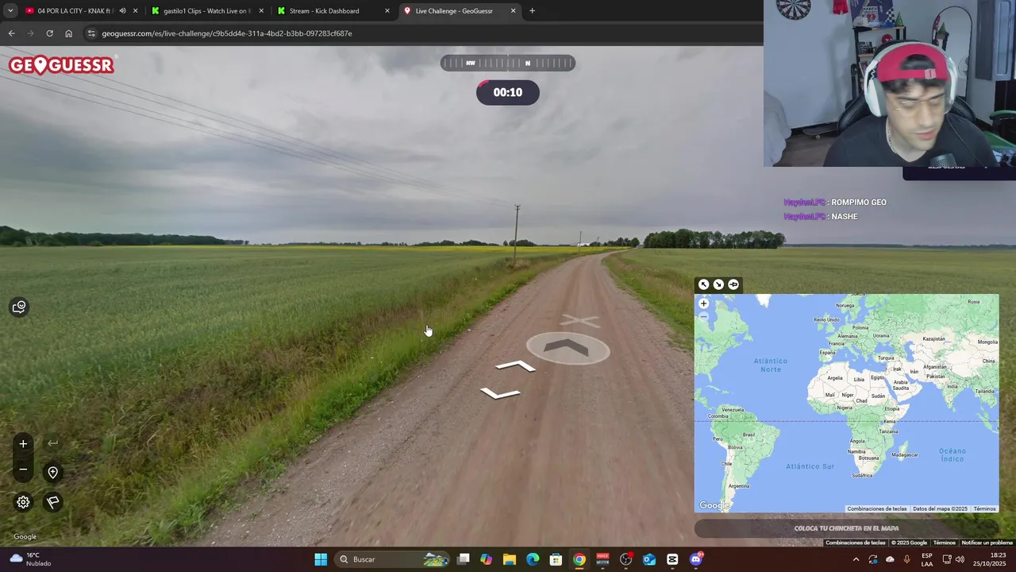Zoom in on the guess map
The height and width of the screenshot is (572, 1016).
click(x=703, y=303)
